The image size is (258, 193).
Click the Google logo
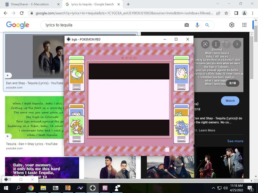click(18, 25)
